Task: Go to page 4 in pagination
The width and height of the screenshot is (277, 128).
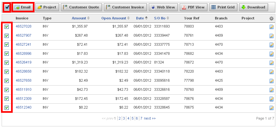Action: click(128, 118)
